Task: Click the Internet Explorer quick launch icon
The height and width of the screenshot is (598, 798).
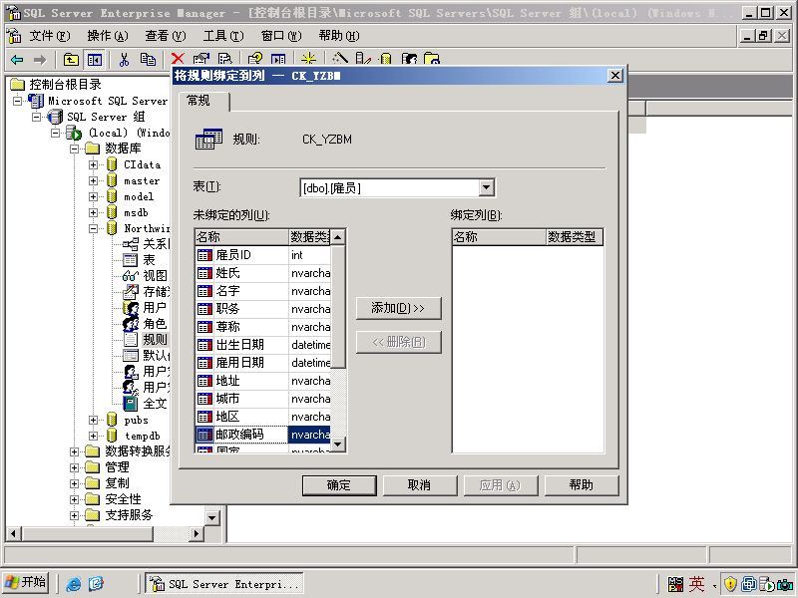Action: [73, 583]
